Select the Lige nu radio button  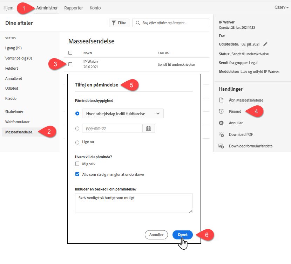point(77,143)
